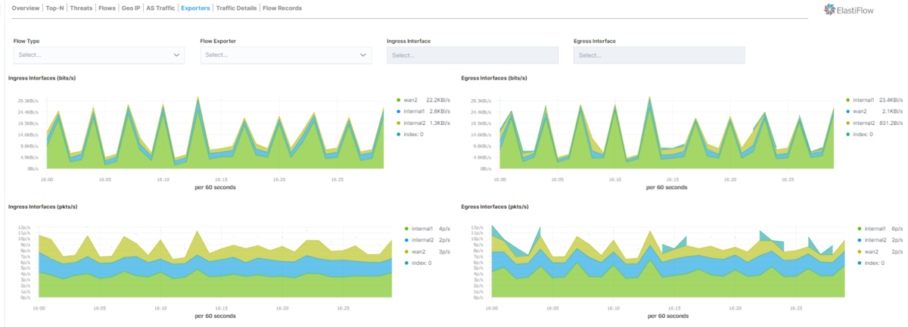The width and height of the screenshot is (908, 327).
Task: Toggle internal1 series in Egress bits legend
Action: [863, 100]
